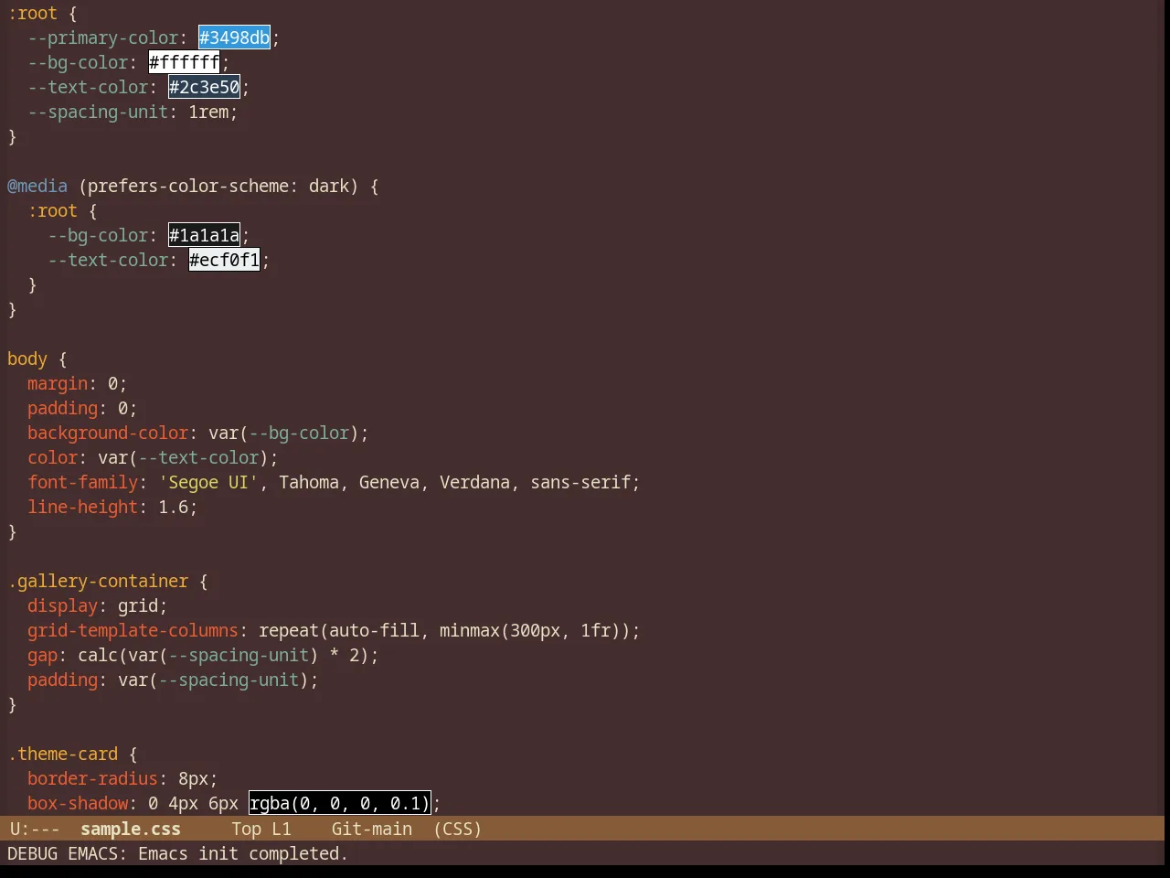This screenshot has height=878, width=1170.
Task: Click the 'Segoe UI' string
Action: click(208, 482)
